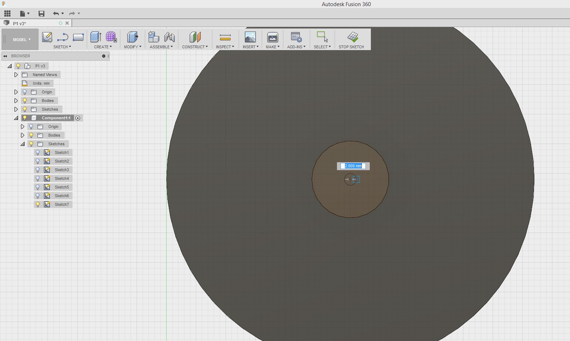This screenshot has width=570, height=341.
Task: Select the Select tool icon
Action: (322, 37)
